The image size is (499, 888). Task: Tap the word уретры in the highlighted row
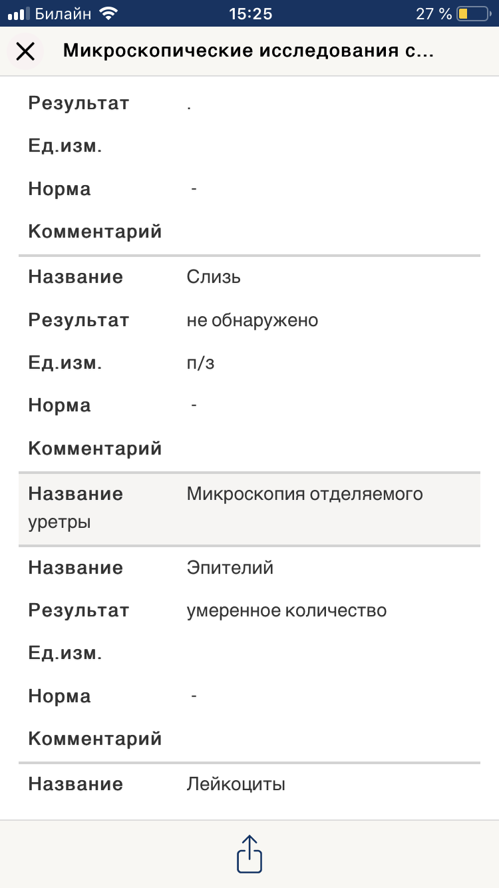click(x=59, y=523)
